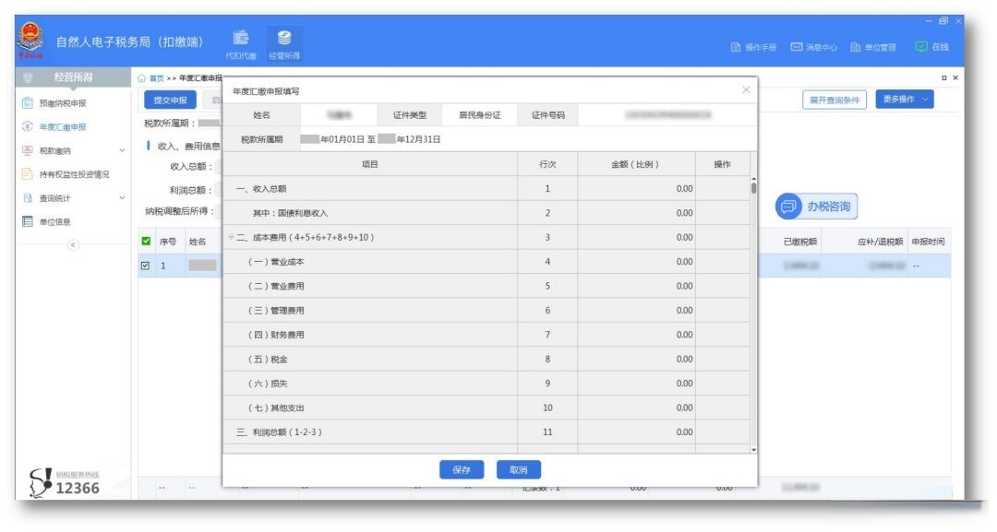Click the amount field for (六)损失
This screenshot has width=997, height=532.
pyautogui.click(x=636, y=383)
